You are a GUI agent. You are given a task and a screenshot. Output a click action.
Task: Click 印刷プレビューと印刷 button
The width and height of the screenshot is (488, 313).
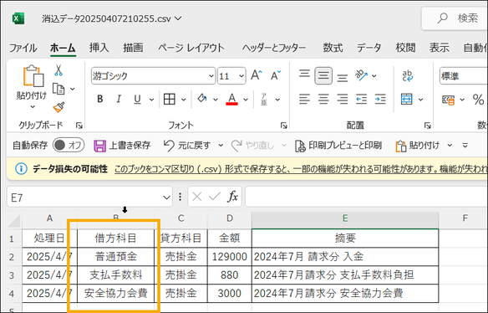[338, 146]
